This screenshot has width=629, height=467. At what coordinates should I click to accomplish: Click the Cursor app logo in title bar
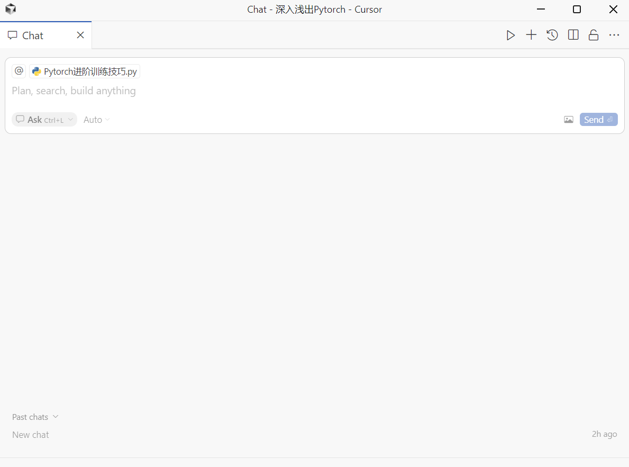(11, 9)
